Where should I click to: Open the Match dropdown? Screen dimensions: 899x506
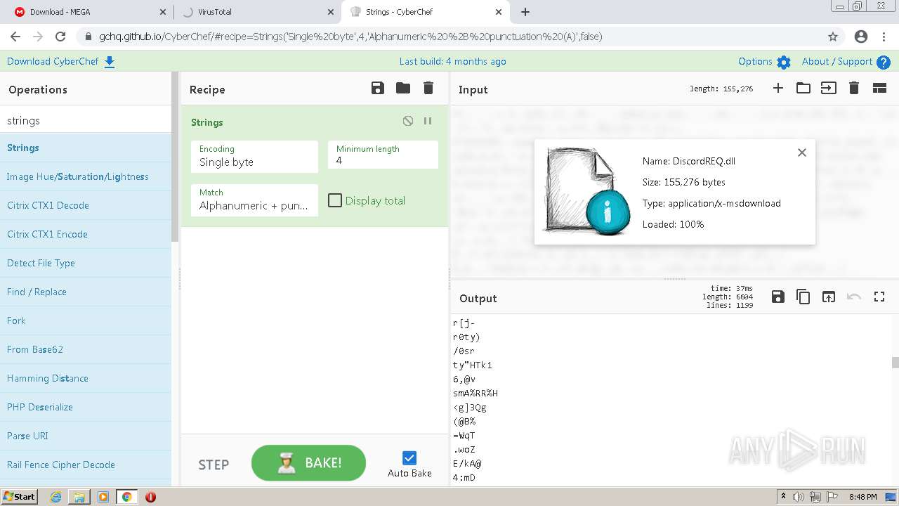pos(254,200)
